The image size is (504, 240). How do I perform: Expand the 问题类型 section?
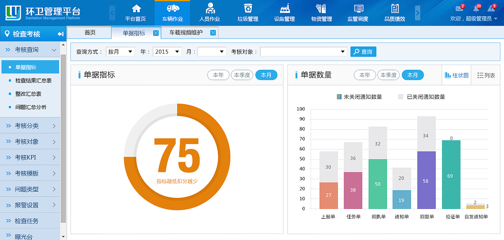tap(30, 189)
